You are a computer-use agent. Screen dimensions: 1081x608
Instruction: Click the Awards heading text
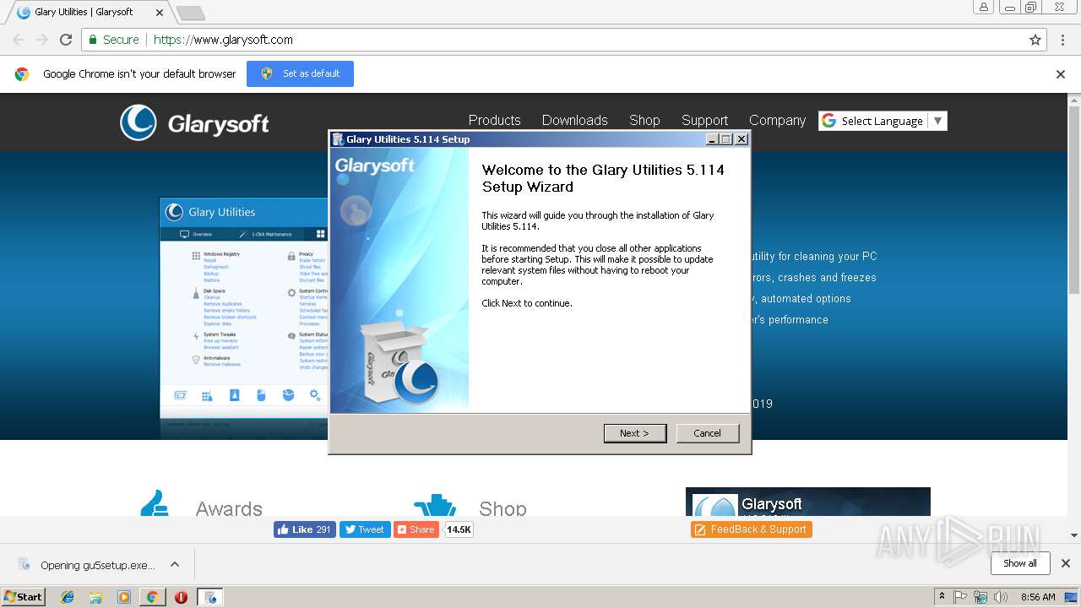point(229,508)
